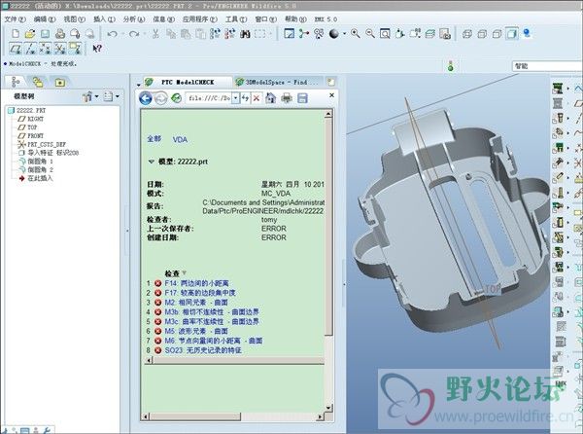
Task: Select shading display style
Action: pos(512,34)
